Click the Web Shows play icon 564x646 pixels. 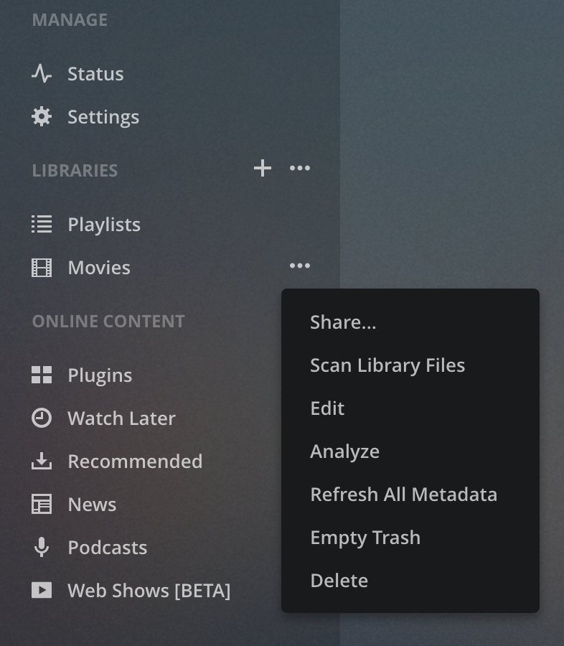point(42,590)
